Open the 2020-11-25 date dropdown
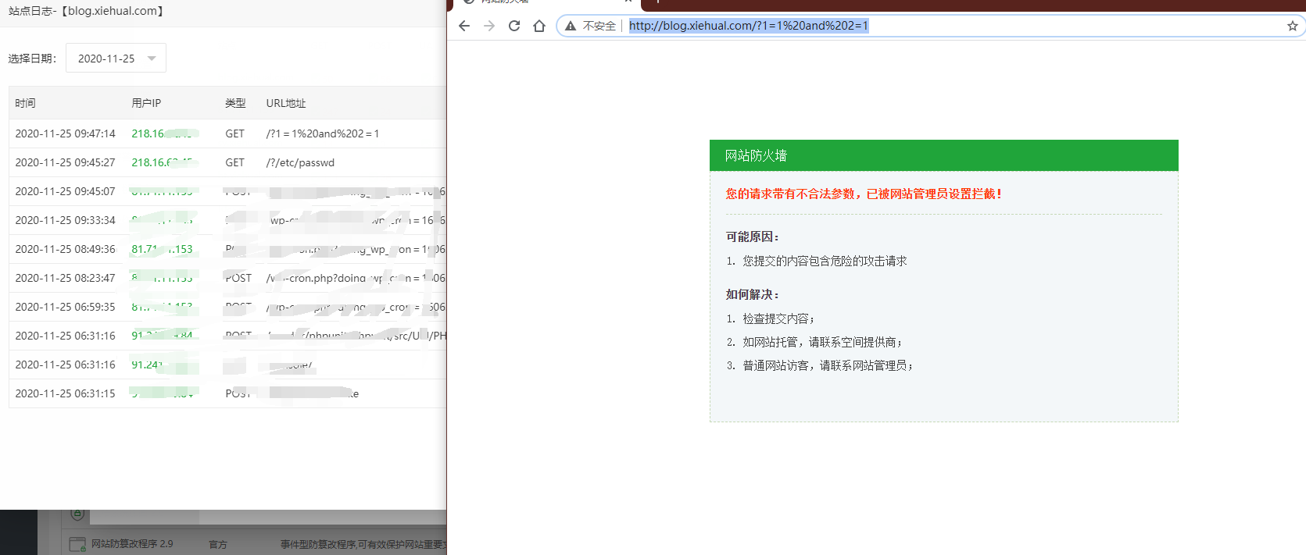This screenshot has width=1306, height=555. tap(106, 59)
